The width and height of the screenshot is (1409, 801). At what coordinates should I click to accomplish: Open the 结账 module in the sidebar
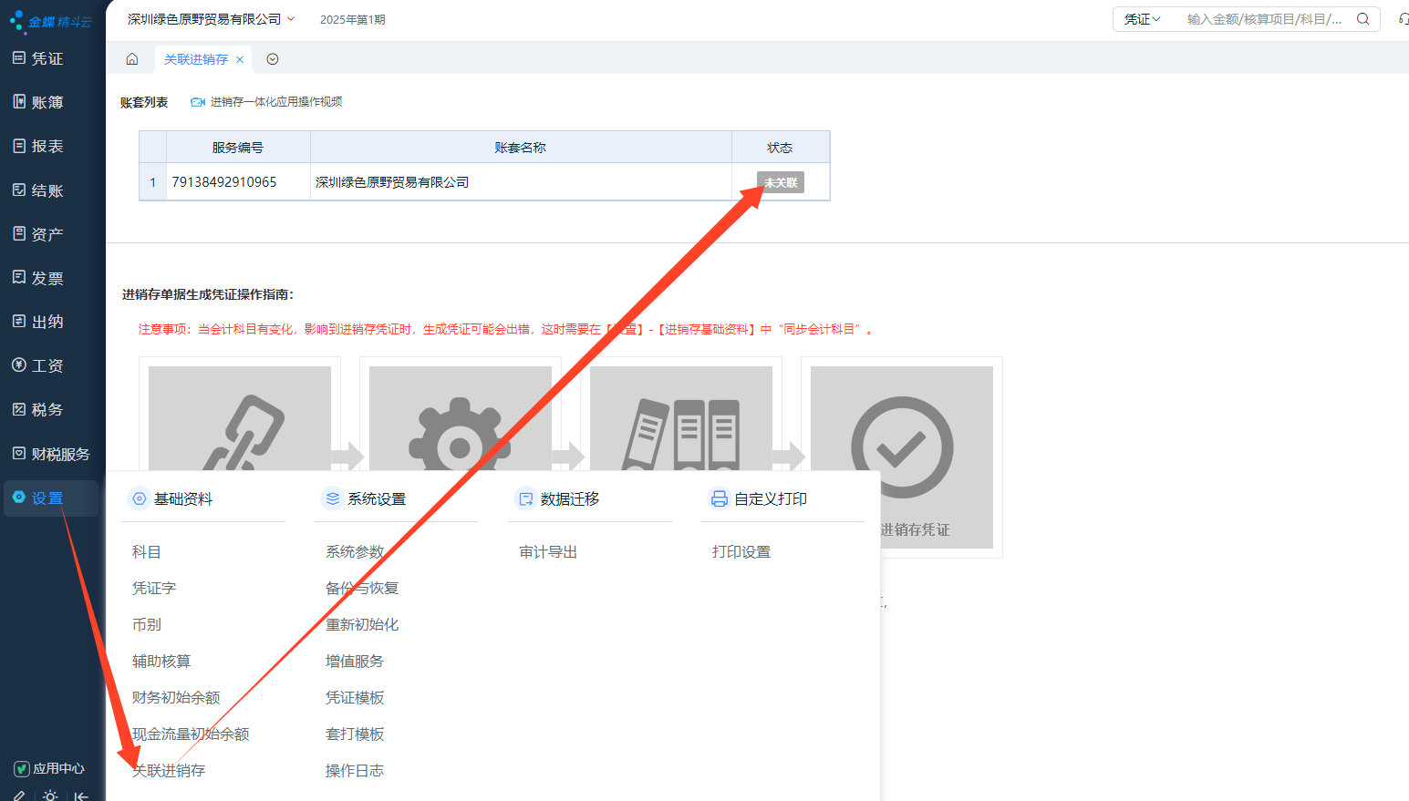[x=49, y=190]
